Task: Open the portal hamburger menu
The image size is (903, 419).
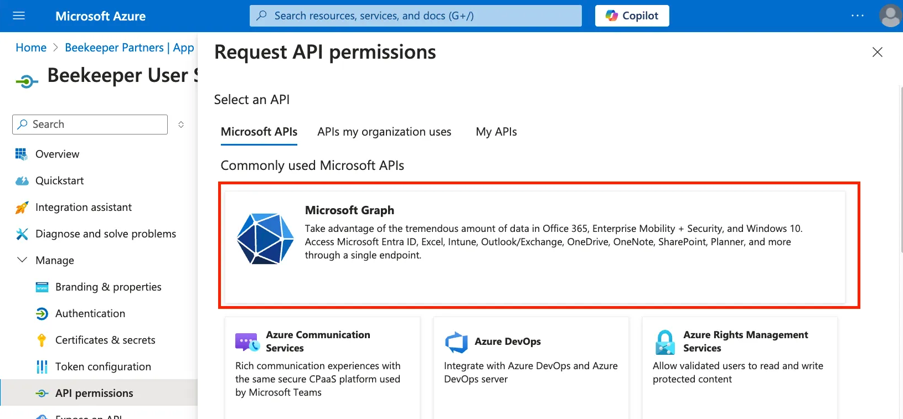Action: [19, 15]
